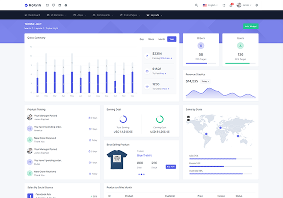Click the Morvin logo
This screenshot has width=283, height=198.
point(33,5)
